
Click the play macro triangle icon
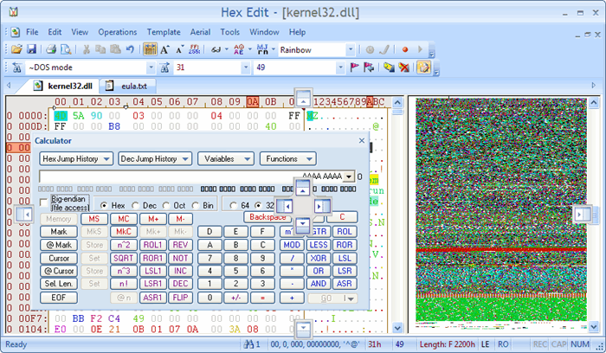pyautogui.click(x=420, y=49)
